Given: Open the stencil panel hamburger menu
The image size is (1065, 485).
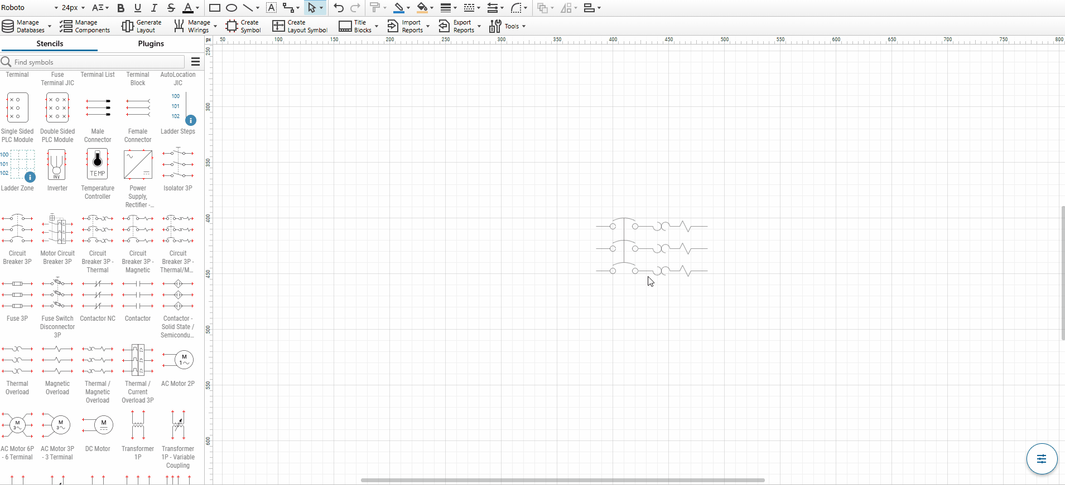Looking at the screenshot, I should (x=195, y=62).
